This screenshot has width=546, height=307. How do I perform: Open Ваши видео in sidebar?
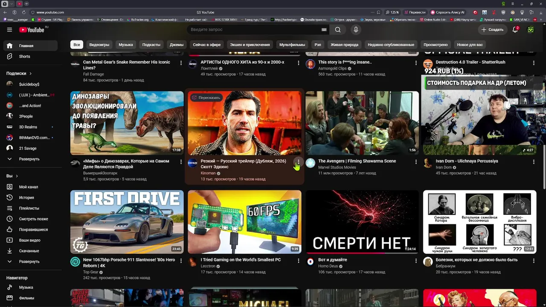(30, 240)
